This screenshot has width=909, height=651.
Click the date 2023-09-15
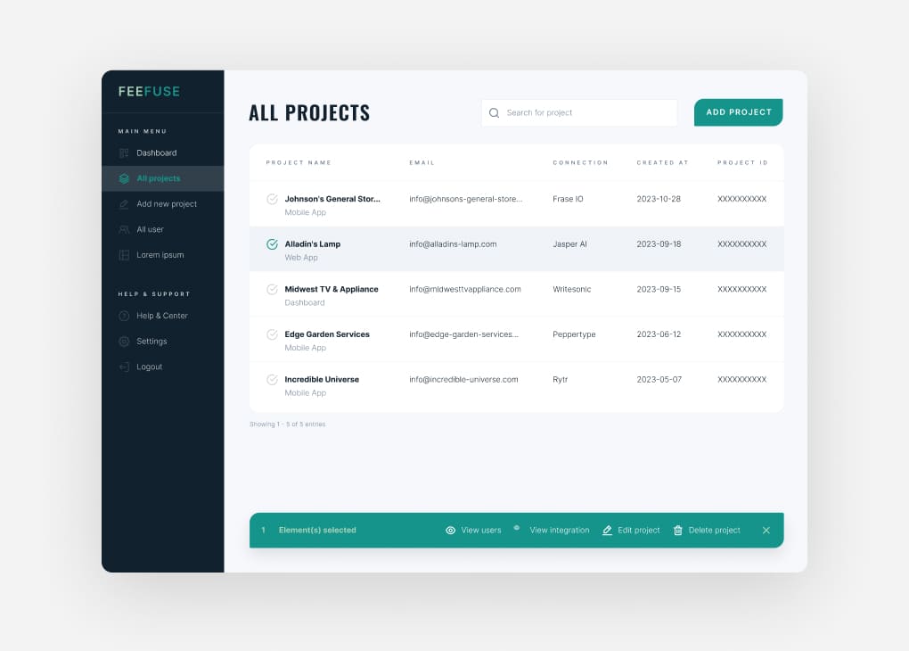pos(659,290)
